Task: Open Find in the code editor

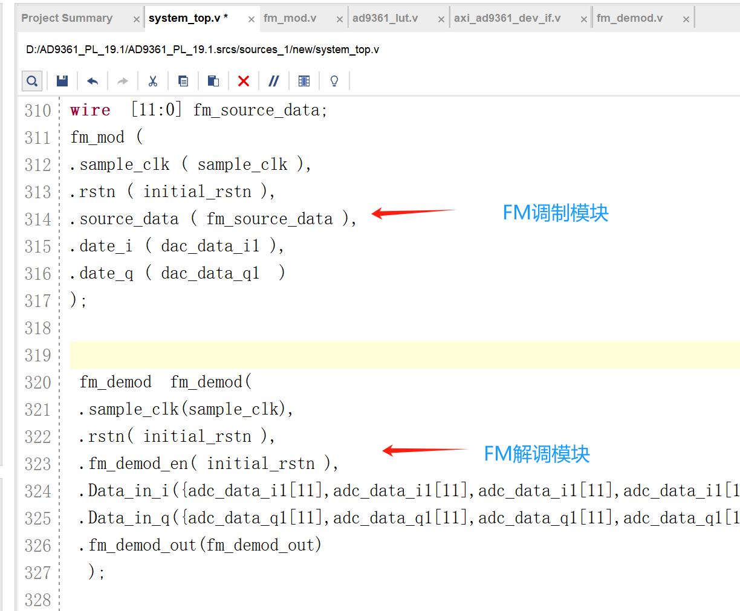Action: [x=31, y=80]
